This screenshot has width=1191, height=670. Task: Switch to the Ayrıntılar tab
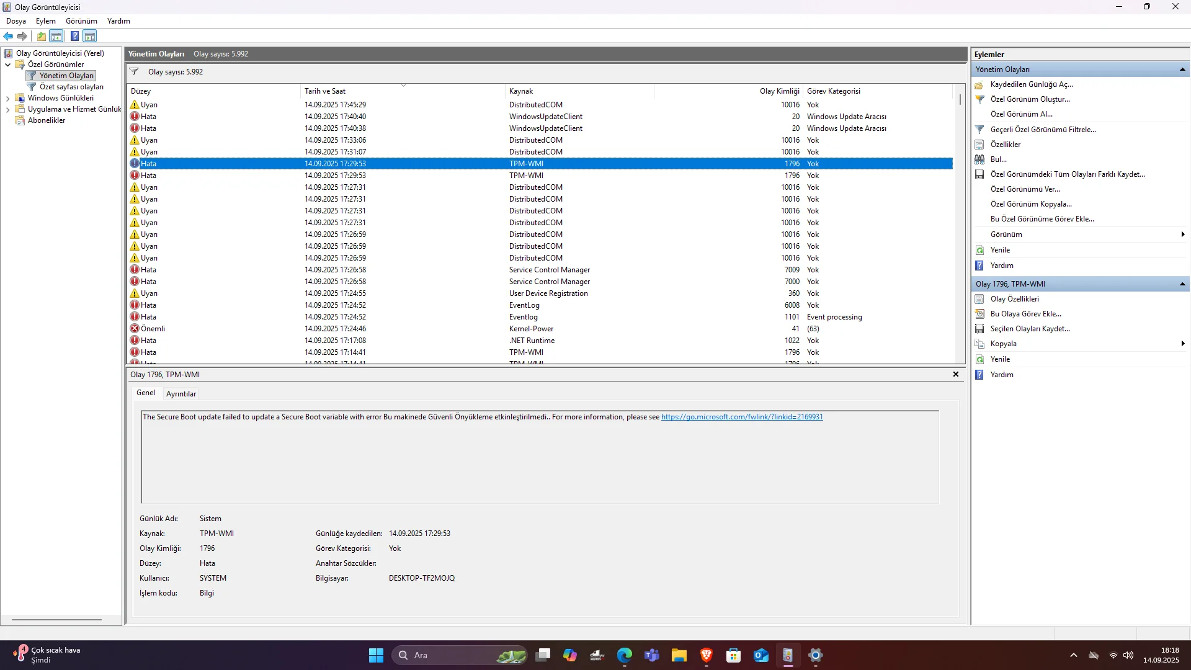pos(181,394)
